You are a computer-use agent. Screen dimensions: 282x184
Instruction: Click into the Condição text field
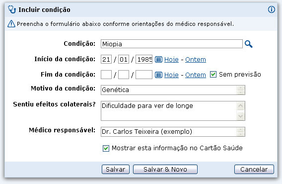coord(172,44)
